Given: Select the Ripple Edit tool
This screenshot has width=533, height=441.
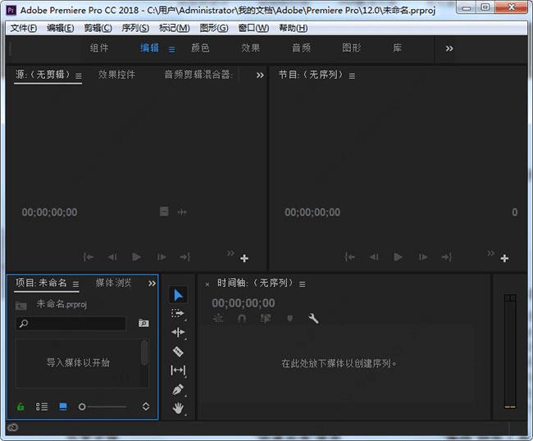Looking at the screenshot, I should [x=179, y=332].
